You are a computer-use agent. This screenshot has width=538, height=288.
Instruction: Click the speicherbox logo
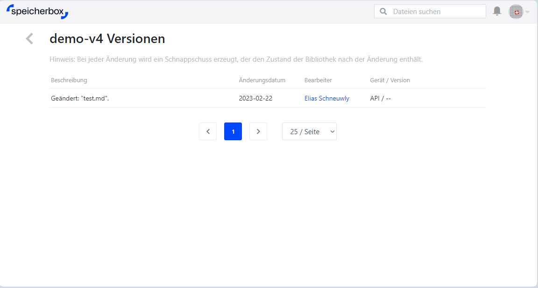[x=37, y=12]
